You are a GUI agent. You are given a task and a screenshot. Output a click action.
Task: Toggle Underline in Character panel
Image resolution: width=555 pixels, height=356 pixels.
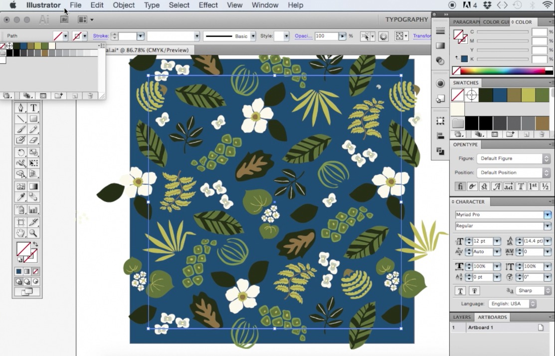[x=460, y=291]
